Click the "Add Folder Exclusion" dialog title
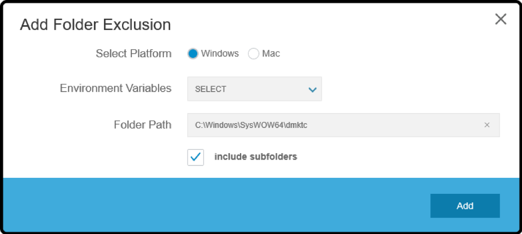 click(x=95, y=25)
